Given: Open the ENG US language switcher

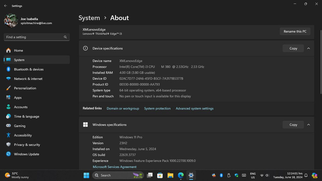Looking at the screenshot, I should tap(253, 175).
